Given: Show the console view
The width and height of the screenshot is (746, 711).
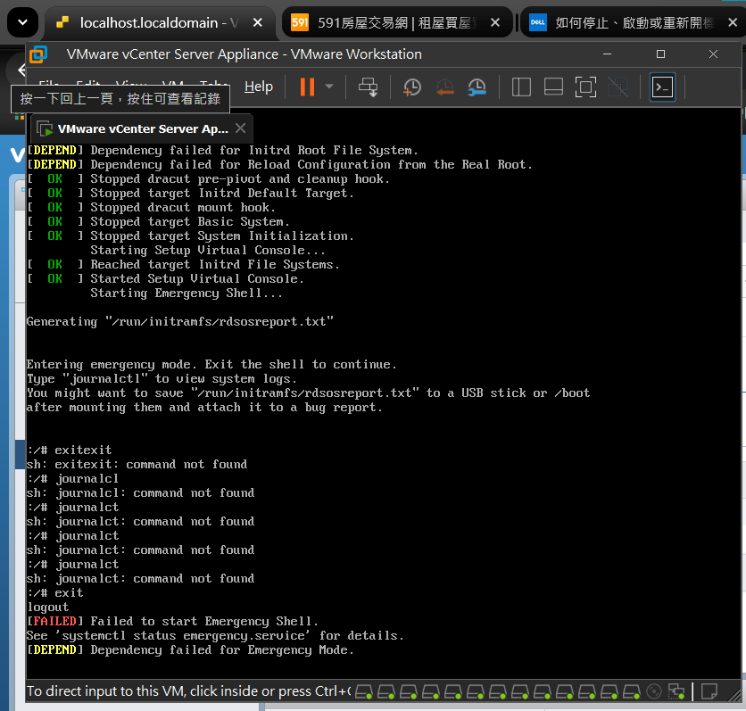Looking at the screenshot, I should pyautogui.click(x=662, y=87).
